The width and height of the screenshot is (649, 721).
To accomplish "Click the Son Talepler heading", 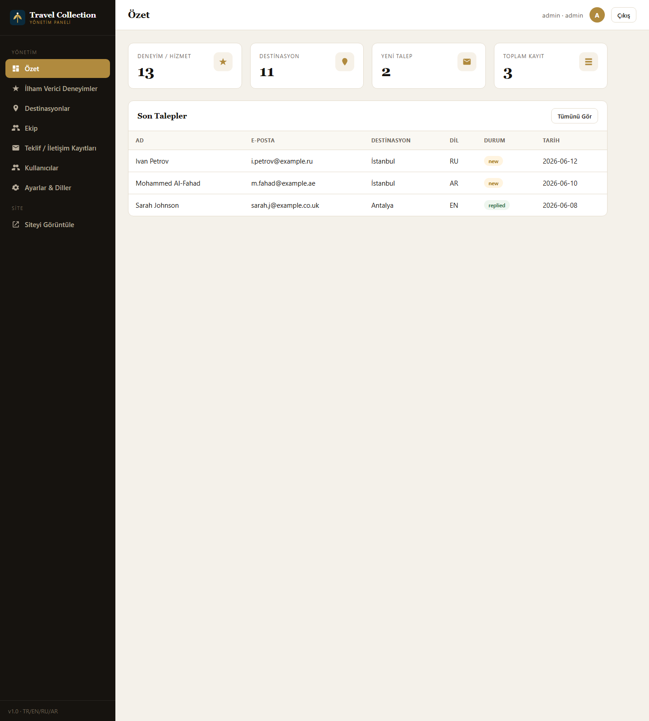I will point(162,116).
